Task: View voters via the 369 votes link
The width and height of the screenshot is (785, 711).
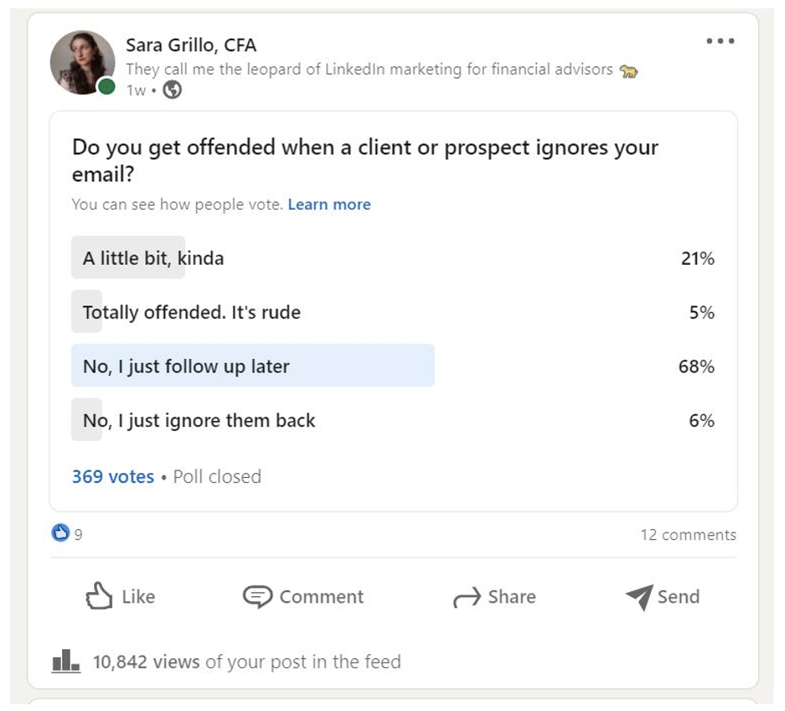Action: click(112, 476)
